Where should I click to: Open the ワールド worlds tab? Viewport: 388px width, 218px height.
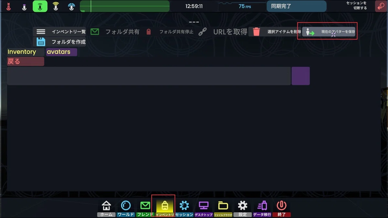pos(126,208)
